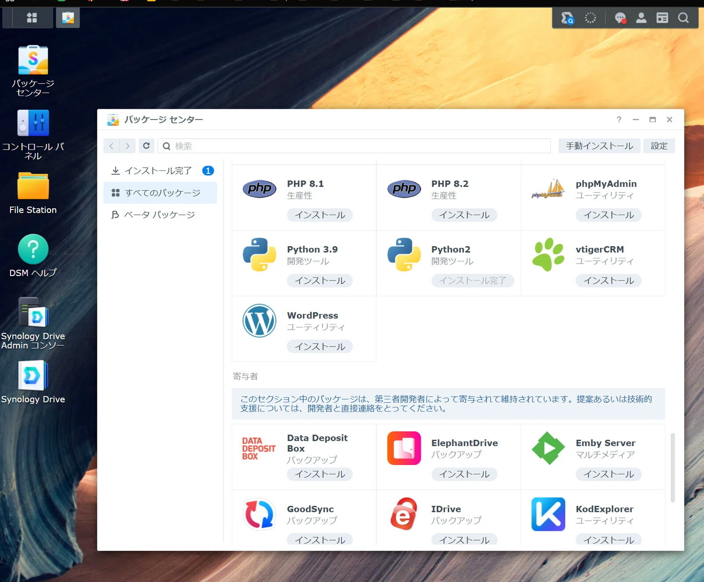Open GoodSync package title
Image resolution: width=704 pixels, height=582 pixels.
click(x=310, y=509)
